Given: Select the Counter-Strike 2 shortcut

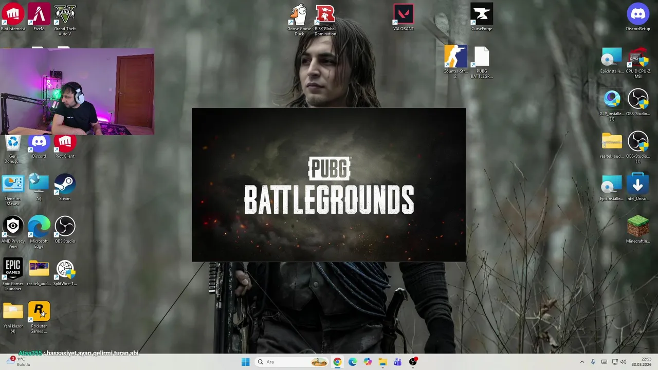Looking at the screenshot, I should [x=455, y=62].
